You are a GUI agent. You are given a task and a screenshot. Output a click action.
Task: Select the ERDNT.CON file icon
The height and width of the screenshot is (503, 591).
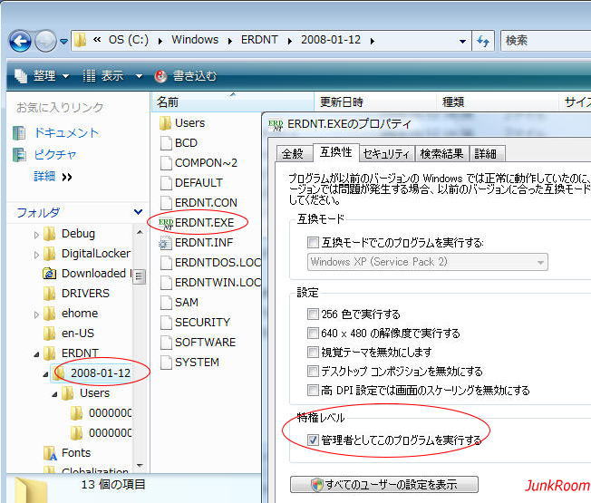166,203
